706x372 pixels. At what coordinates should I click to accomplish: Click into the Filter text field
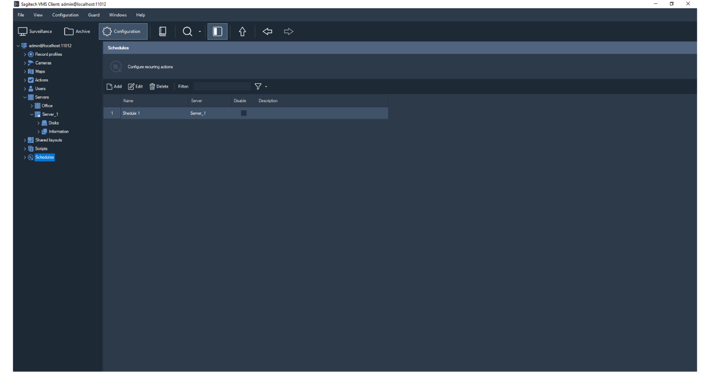221,87
